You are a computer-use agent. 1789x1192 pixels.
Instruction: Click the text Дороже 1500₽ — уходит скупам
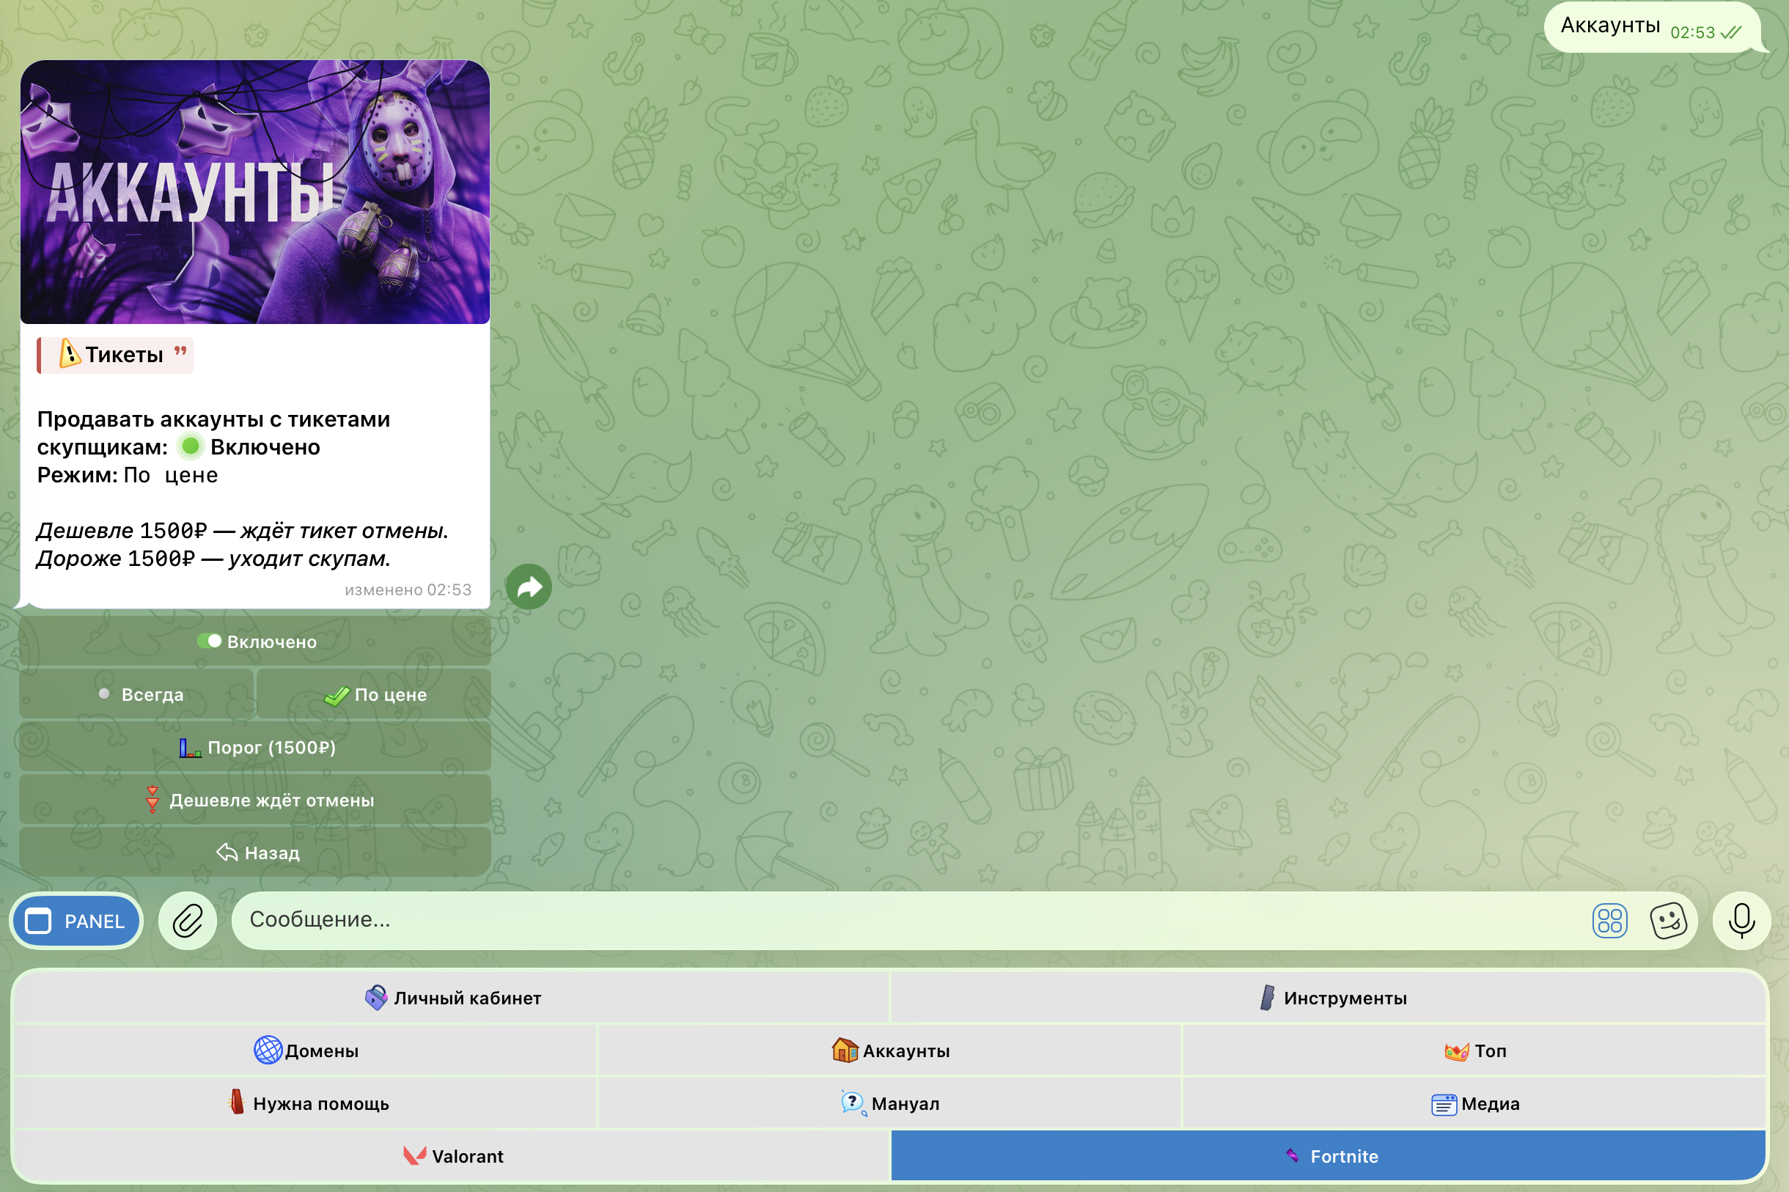[213, 559]
